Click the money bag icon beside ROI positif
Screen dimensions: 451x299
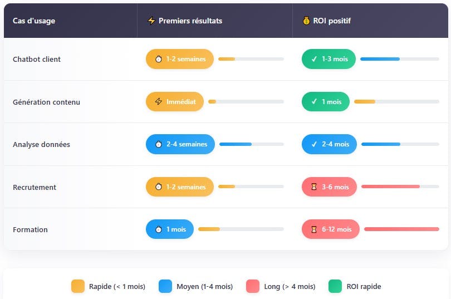[x=306, y=21]
